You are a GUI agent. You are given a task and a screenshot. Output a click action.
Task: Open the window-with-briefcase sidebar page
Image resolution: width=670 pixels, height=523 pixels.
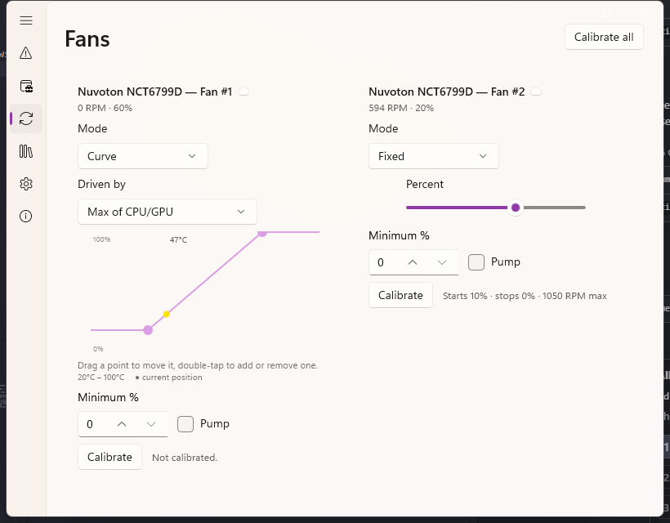point(26,86)
